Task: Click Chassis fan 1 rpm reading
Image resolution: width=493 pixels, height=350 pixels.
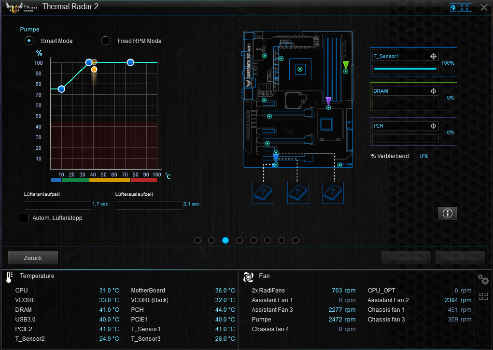Action: pyautogui.click(x=460, y=310)
